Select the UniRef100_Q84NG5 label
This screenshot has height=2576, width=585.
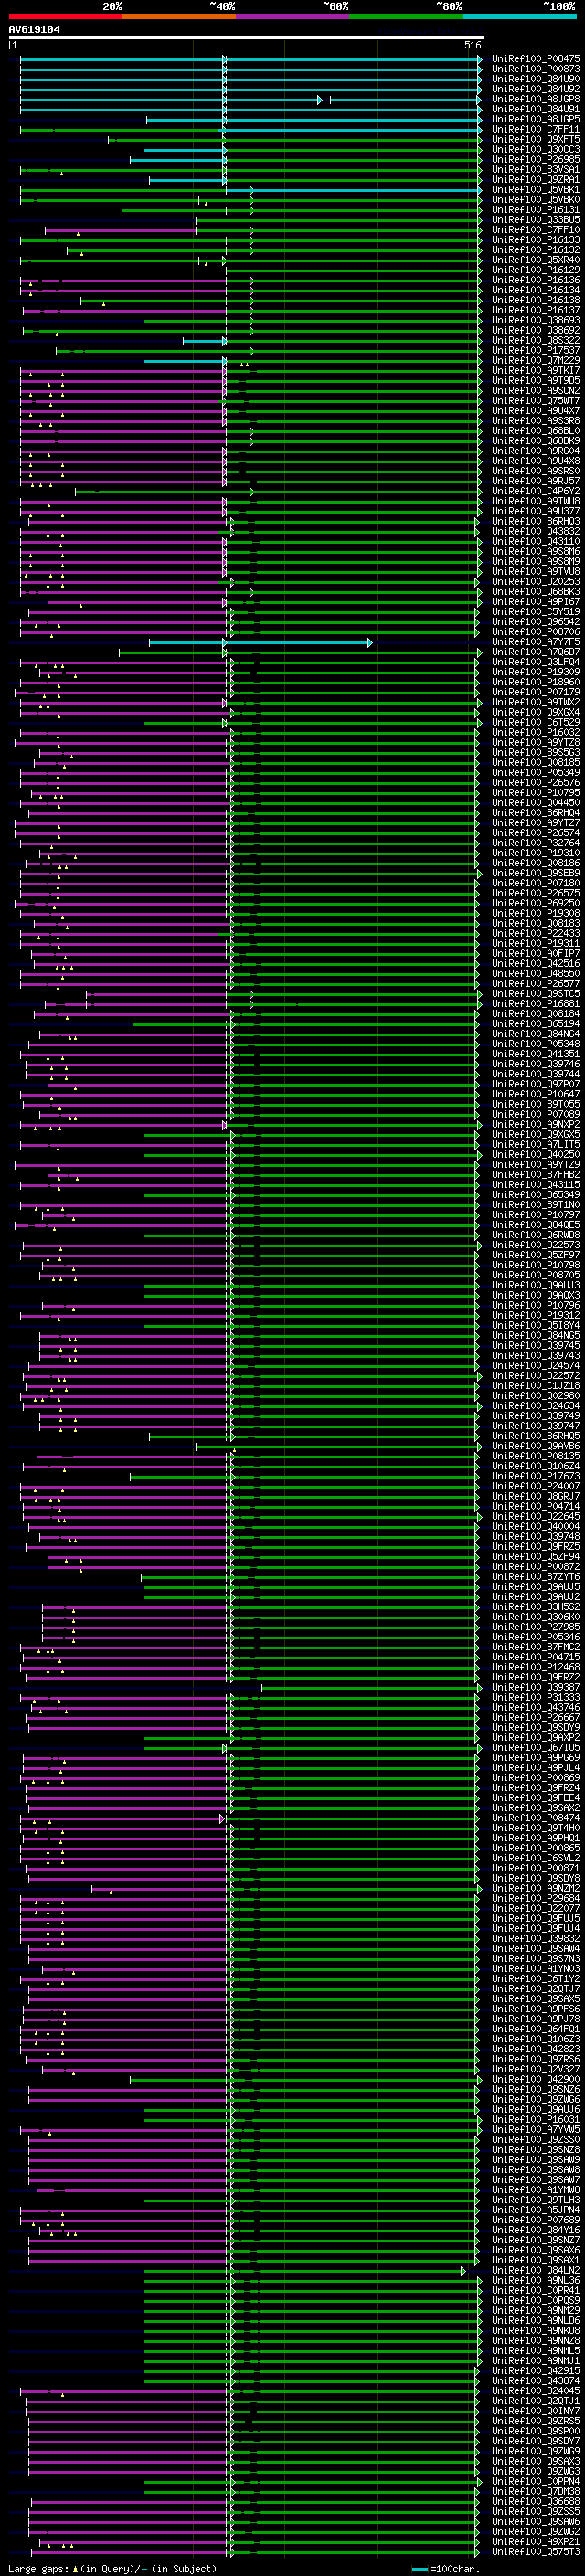coord(535,1335)
